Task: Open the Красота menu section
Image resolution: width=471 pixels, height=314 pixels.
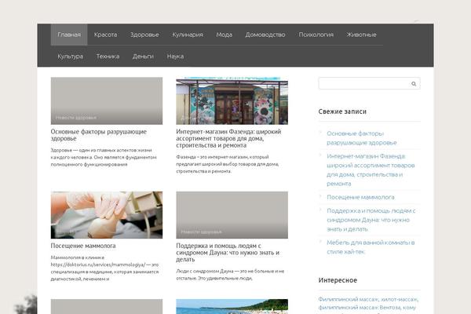Action: pos(105,35)
